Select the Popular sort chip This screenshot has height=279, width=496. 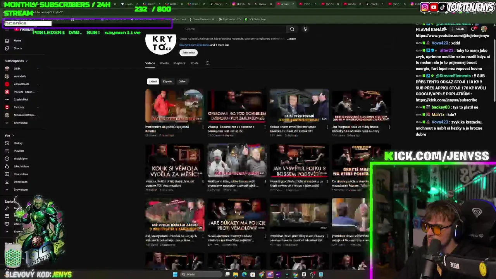[167, 81]
